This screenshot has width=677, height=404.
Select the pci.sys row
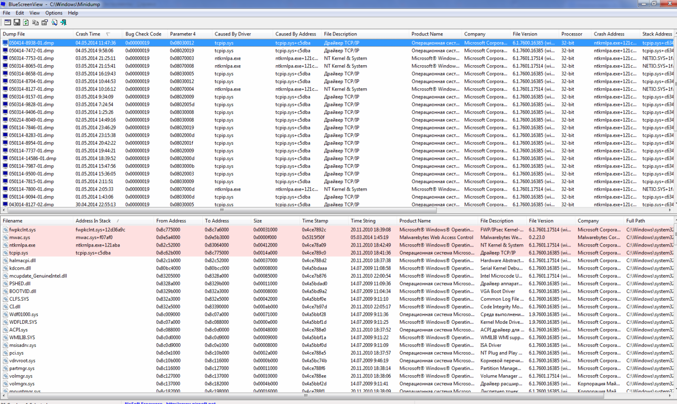click(337, 353)
